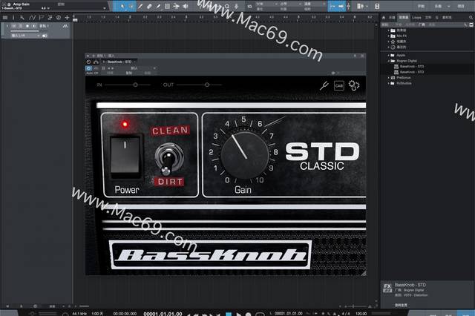This screenshot has height=316, width=475.
Task: Click the CLEAN label
Action: (170, 131)
